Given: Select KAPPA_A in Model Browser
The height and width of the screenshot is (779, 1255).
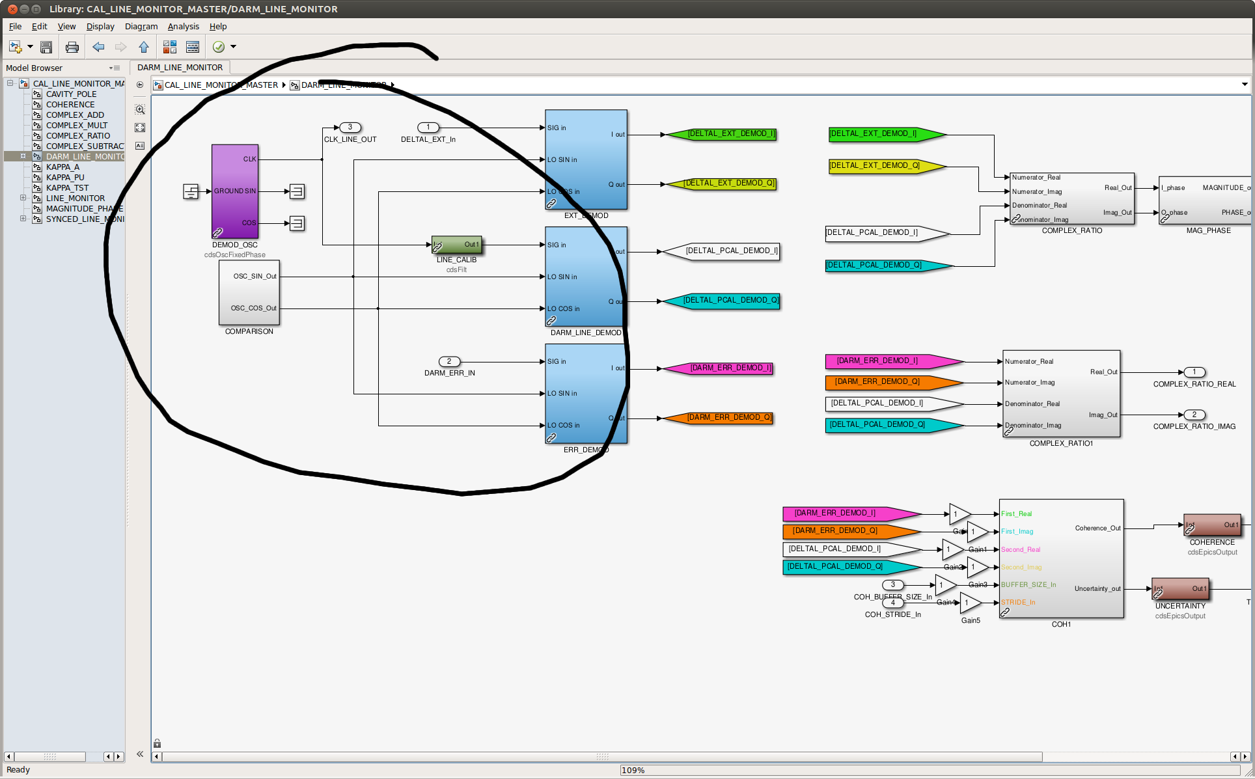Looking at the screenshot, I should point(62,167).
